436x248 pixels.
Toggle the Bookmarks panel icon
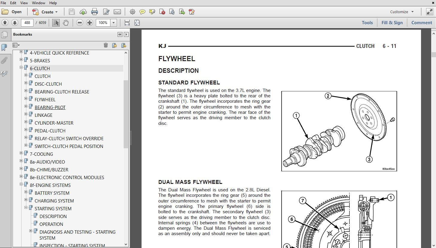(4, 47)
